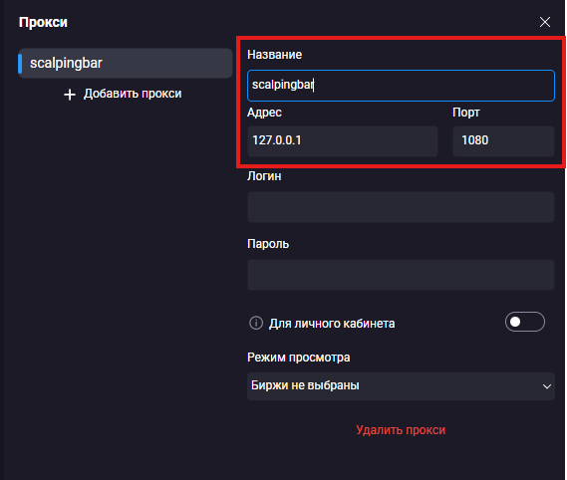The image size is (567, 480).
Task: Click the info icon near Для личного кабинета
Action: (x=256, y=323)
